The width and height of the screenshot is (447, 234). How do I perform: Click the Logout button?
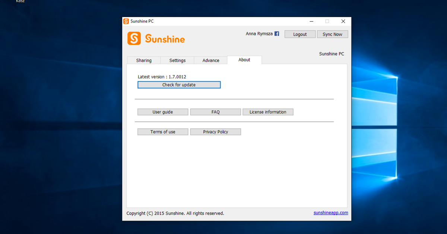[x=300, y=34]
